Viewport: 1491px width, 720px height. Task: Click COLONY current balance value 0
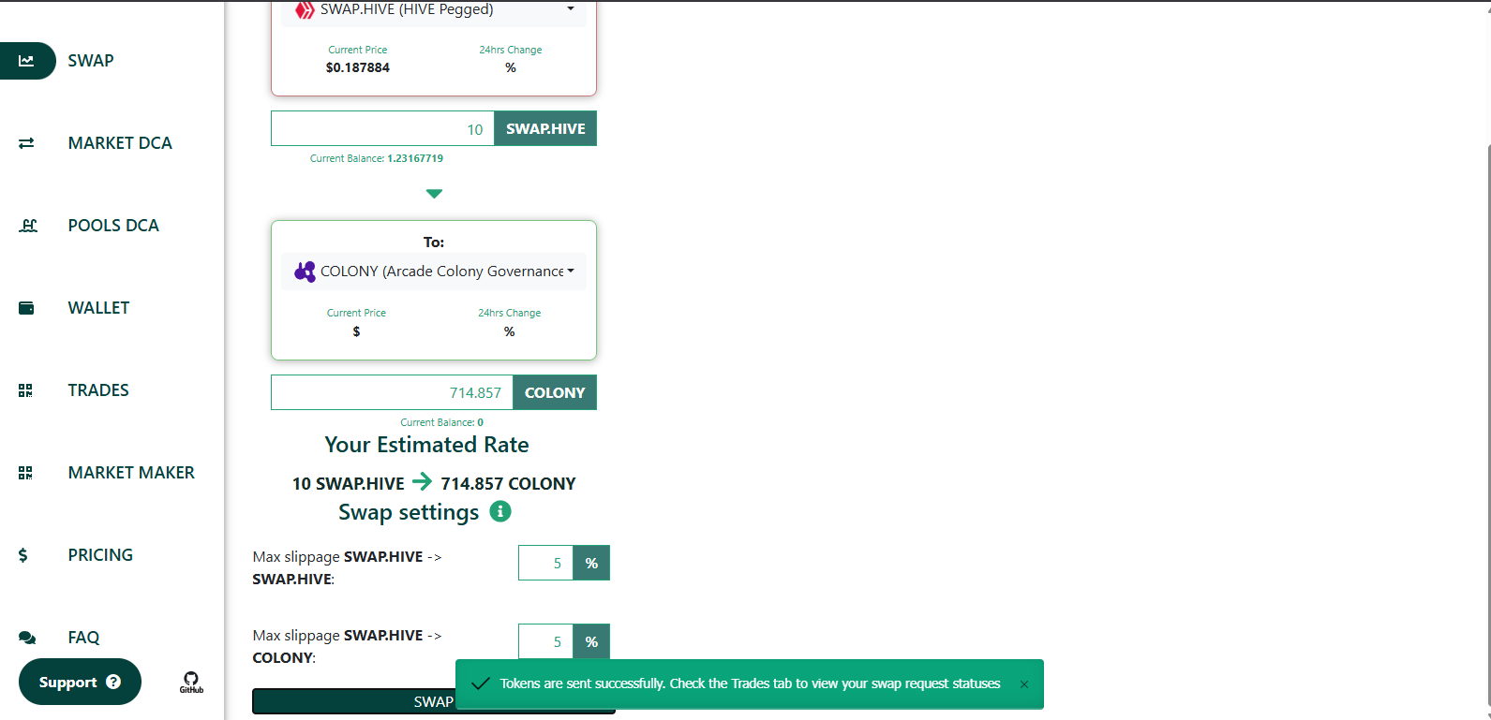[480, 422]
